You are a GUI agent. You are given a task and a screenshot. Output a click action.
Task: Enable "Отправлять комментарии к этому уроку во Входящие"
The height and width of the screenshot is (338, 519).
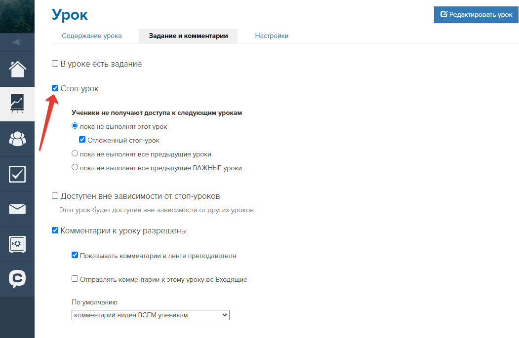point(75,279)
